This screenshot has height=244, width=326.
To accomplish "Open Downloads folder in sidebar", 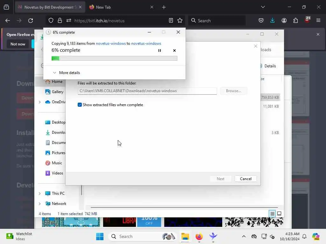I will click(55, 132).
